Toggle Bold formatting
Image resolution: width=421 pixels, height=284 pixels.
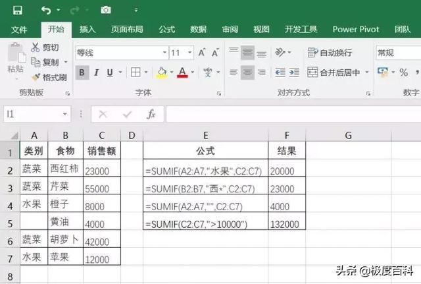click(82, 72)
